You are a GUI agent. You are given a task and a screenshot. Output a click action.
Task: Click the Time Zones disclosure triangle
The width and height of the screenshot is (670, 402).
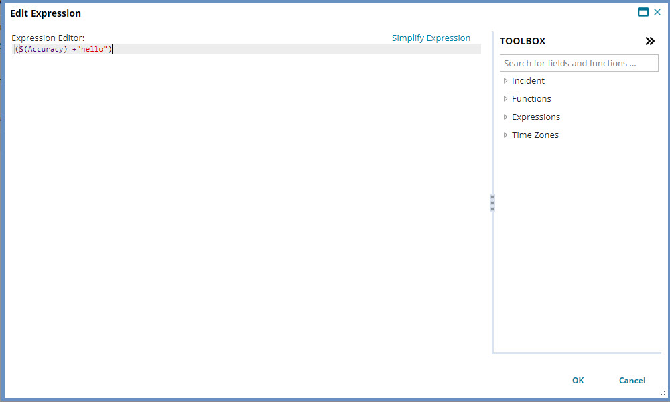click(x=506, y=135)
